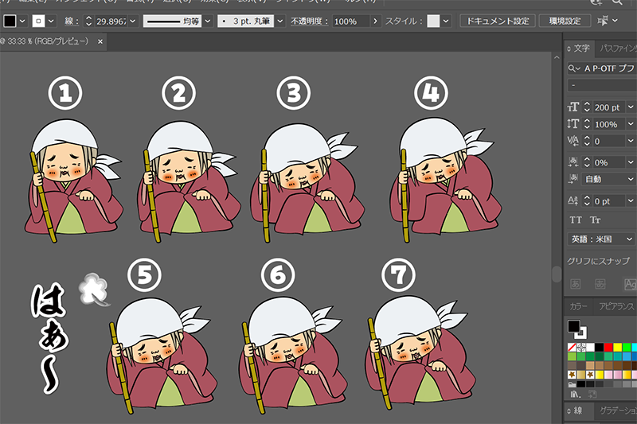Open the Swatch Libraries menu icon

point(574,393)
